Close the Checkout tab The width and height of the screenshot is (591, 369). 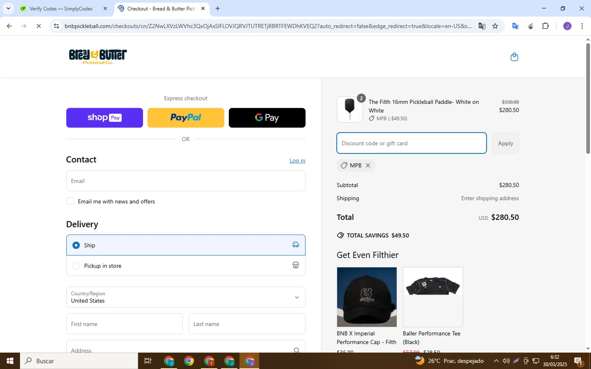(203, 9)
